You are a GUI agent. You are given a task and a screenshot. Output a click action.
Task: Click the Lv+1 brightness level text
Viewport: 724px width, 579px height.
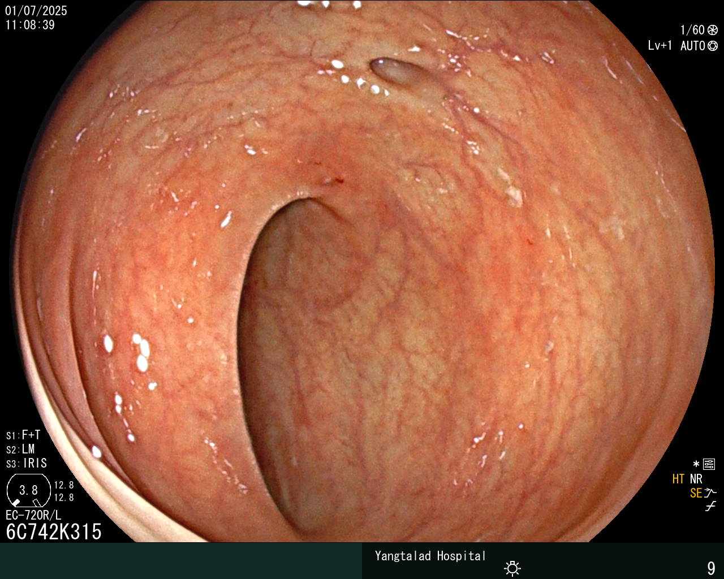660,46
